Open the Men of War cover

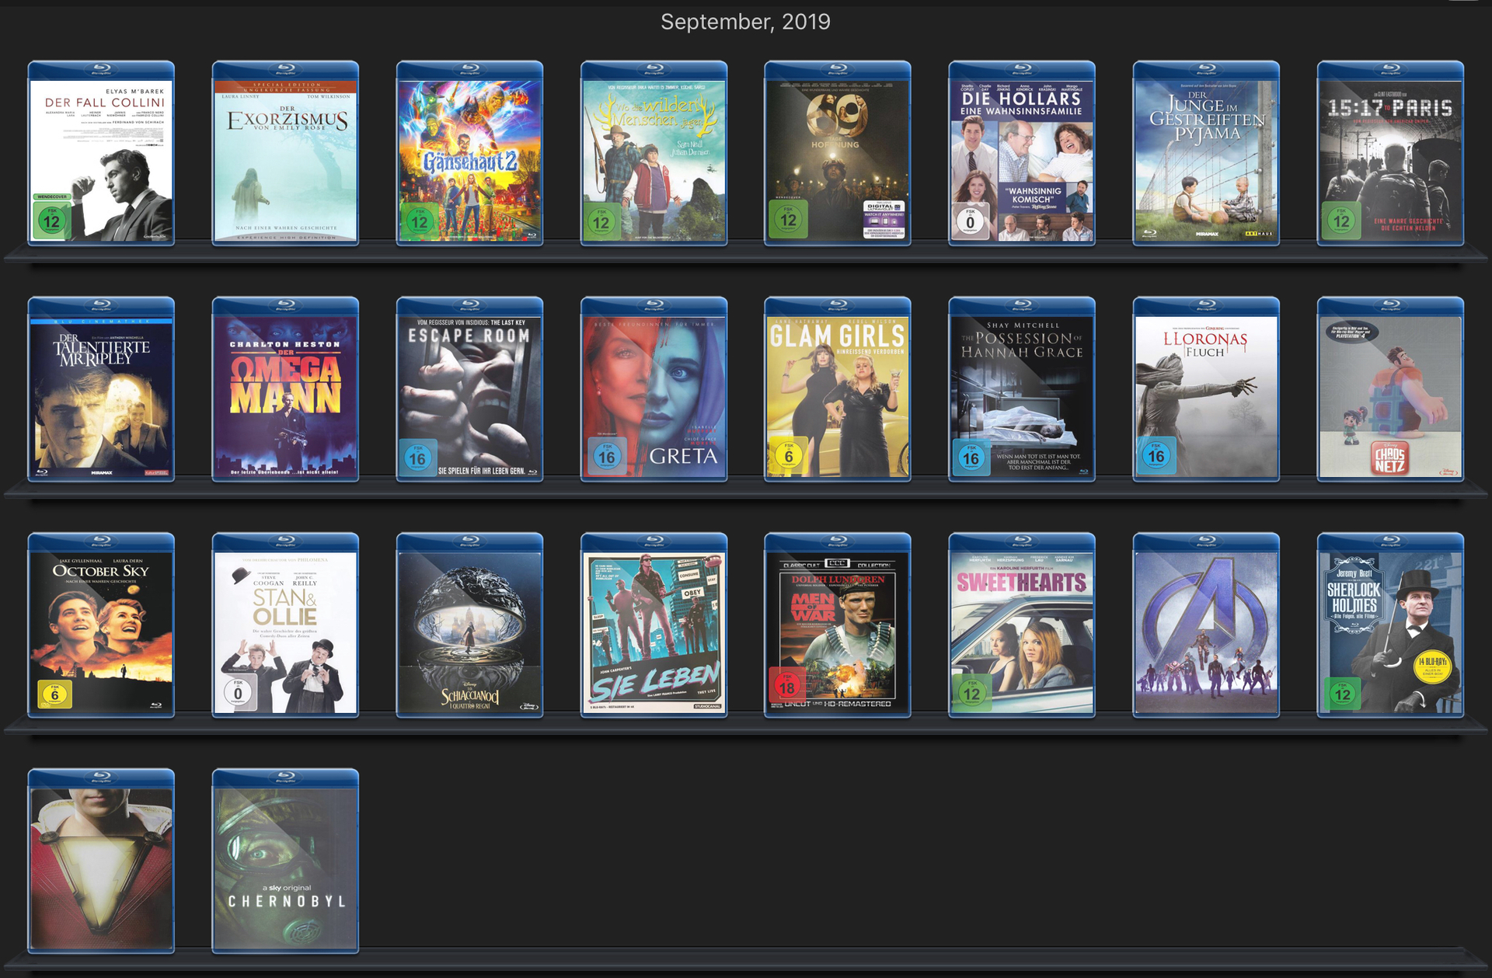click(x=838, y=625)
